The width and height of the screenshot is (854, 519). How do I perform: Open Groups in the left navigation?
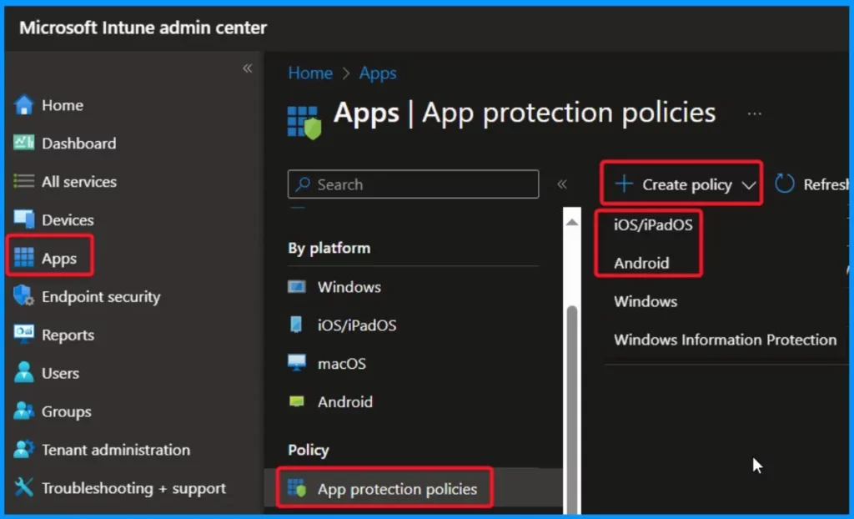coord(67,411)
